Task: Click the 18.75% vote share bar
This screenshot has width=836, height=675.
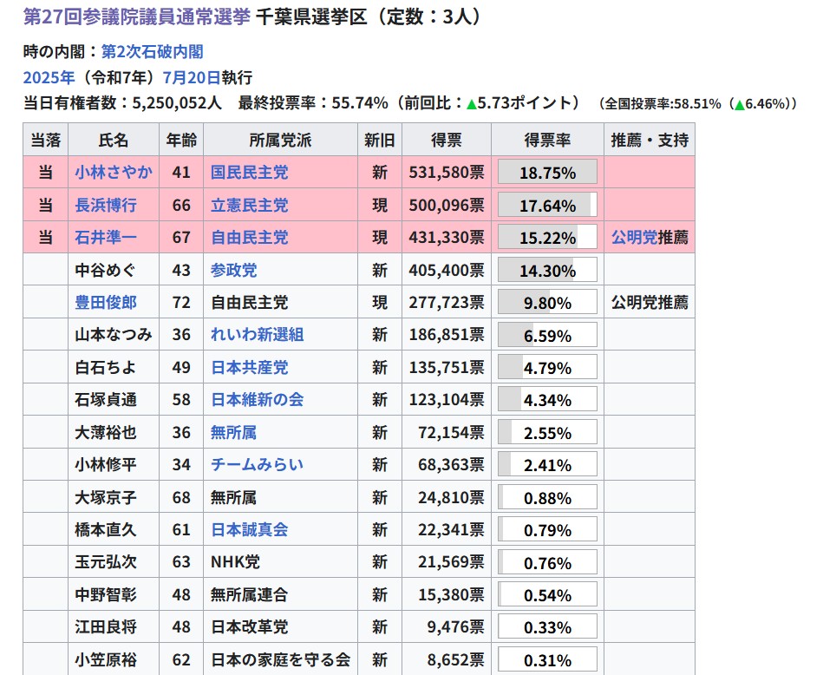Action: pos(547,173)
